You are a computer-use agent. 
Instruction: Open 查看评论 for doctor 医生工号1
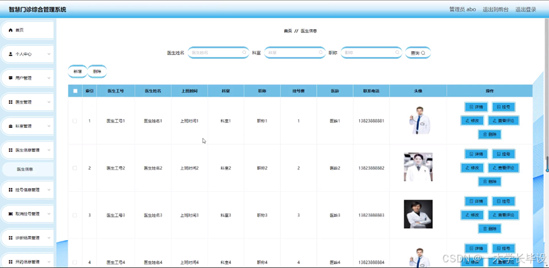click(x=503, y=120)
